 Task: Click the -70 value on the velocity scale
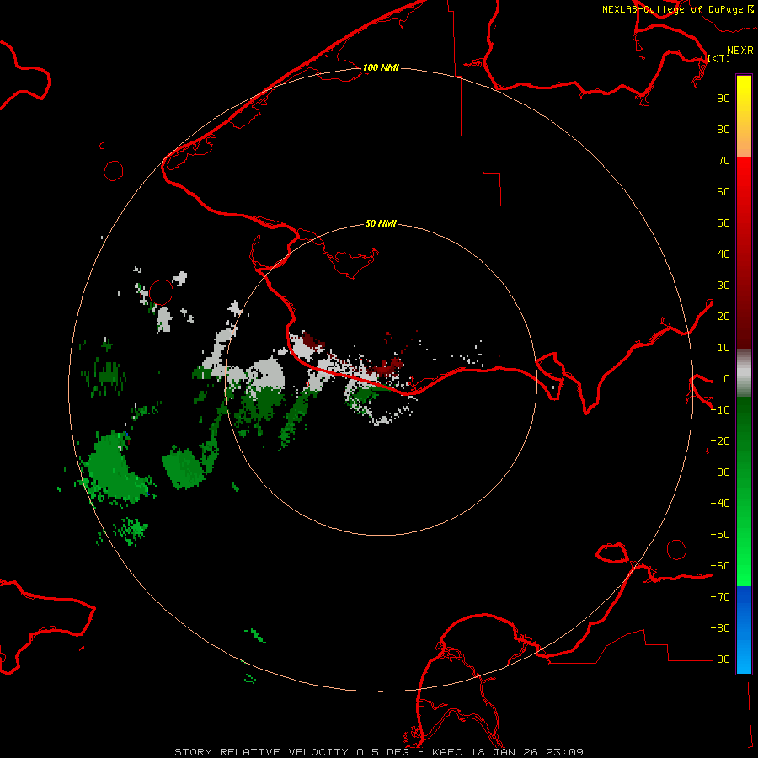click(720, 596)
